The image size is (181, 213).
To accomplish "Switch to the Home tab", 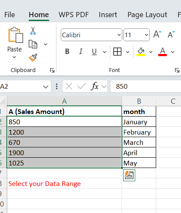I will 39,15.
